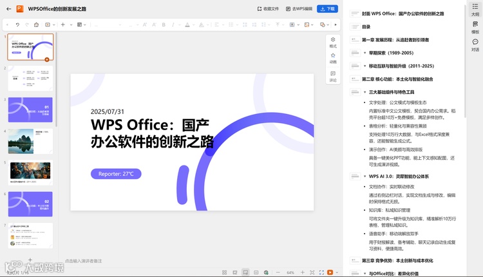This screenshot has width=483, height=277.
Task: Select slide 6 purple 02 thumbnail
Action: pos(30,204)
